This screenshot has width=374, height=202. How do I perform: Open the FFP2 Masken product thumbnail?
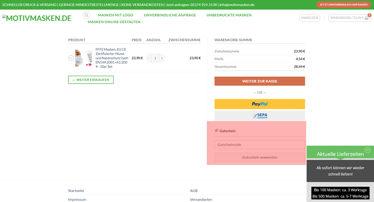[x=84, y=58]
